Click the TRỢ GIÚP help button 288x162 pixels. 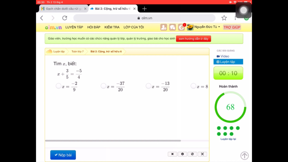pyautogui.click(x=232, y=27)
